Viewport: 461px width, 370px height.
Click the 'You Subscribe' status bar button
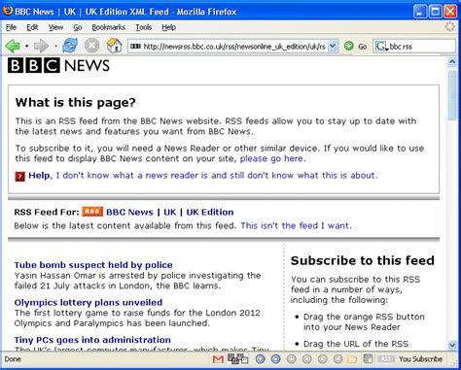click(420, 359)
